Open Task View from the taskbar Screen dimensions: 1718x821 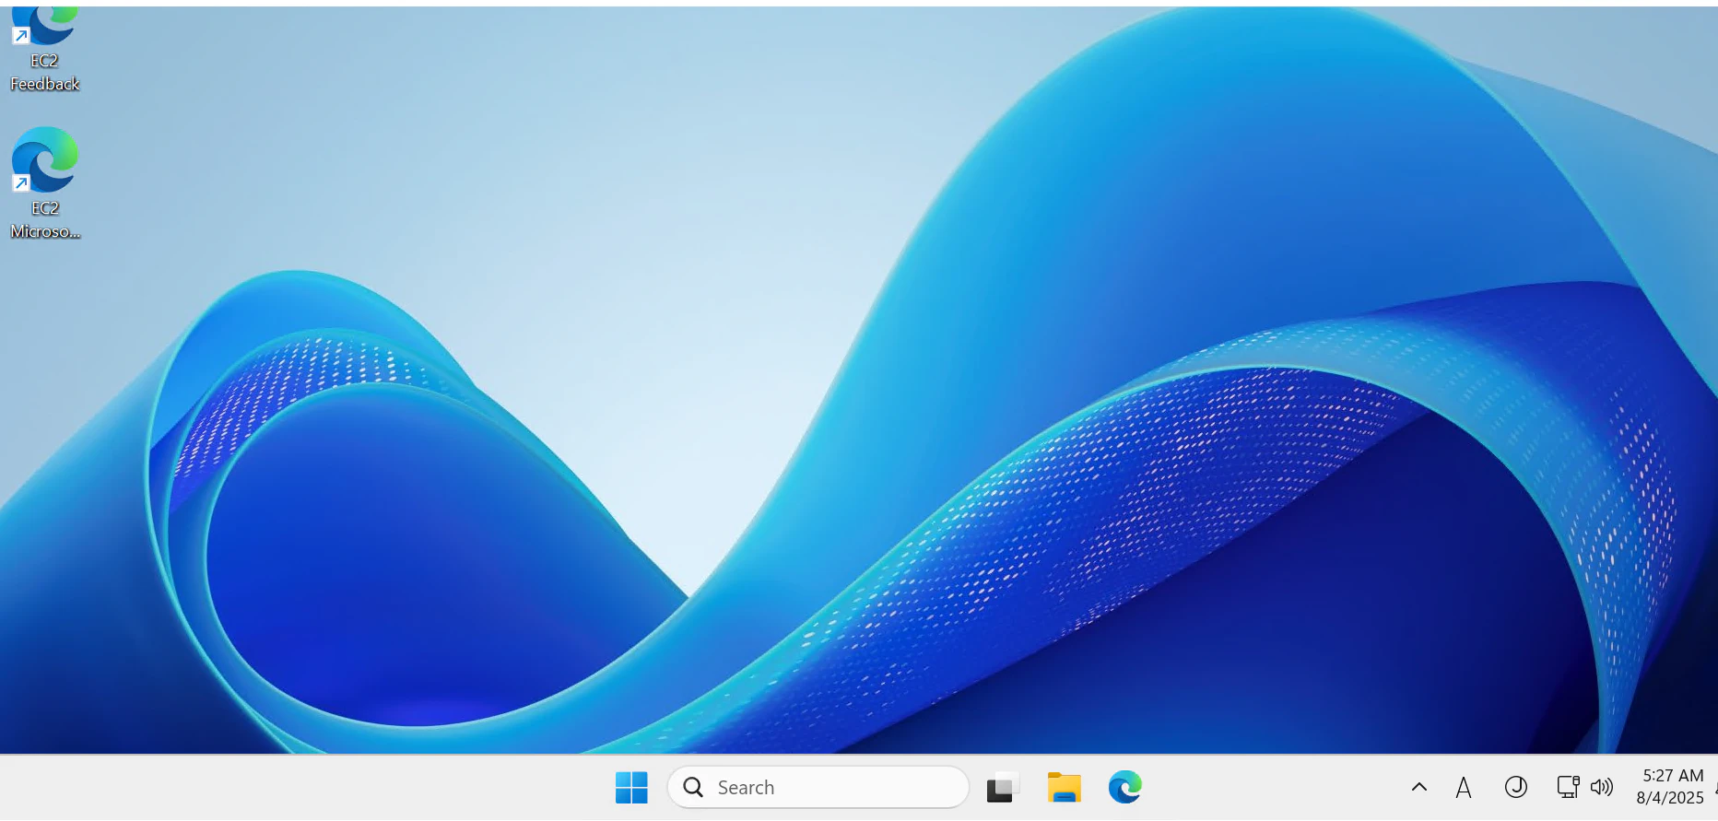pos(1002,788)
